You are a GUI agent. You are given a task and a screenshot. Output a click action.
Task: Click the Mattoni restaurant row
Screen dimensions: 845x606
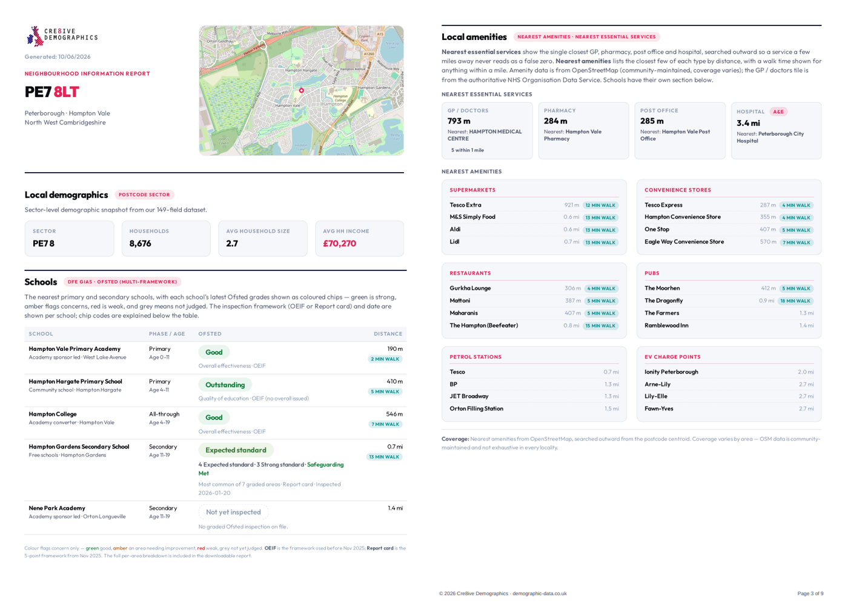[534, 301]
